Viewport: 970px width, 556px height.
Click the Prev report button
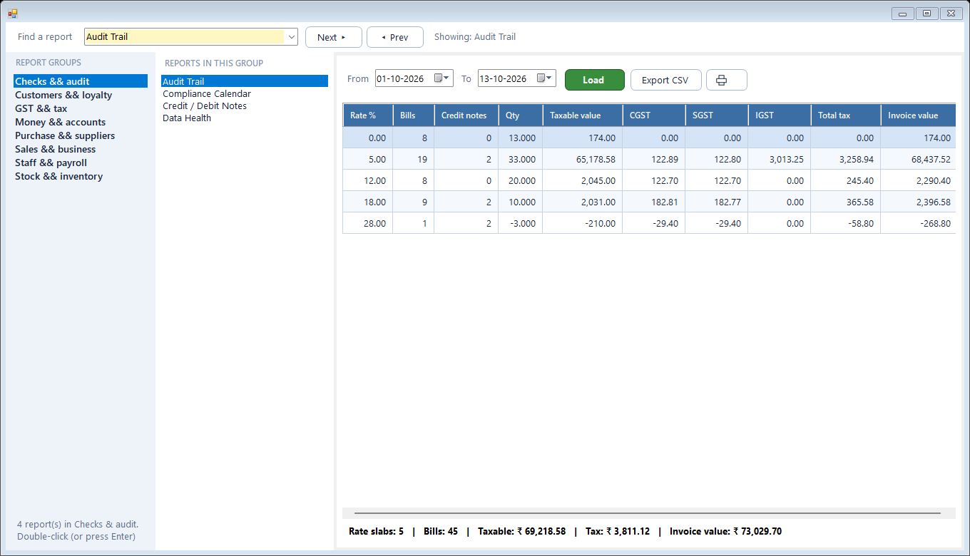[x=394, y=37]
